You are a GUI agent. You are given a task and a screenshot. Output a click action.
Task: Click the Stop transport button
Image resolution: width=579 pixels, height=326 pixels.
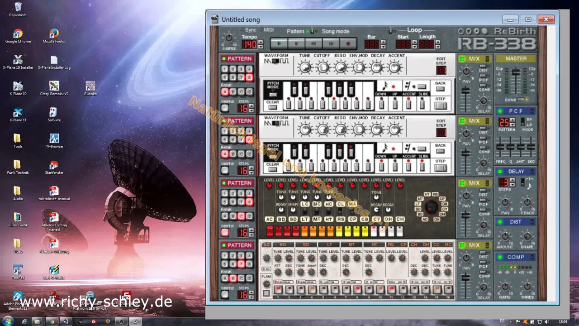[296, 44]
